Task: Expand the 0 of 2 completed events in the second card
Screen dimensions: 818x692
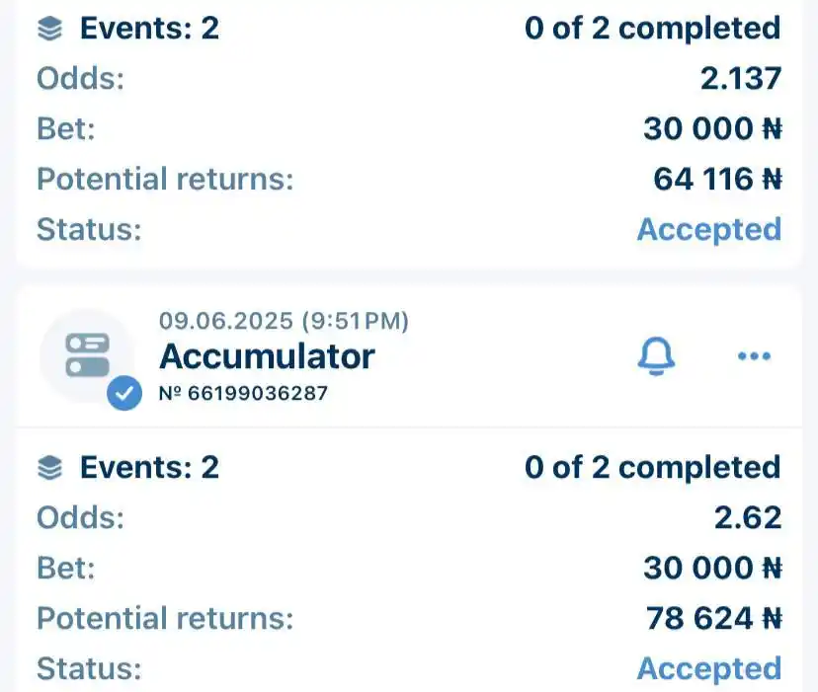Action: 653,467
